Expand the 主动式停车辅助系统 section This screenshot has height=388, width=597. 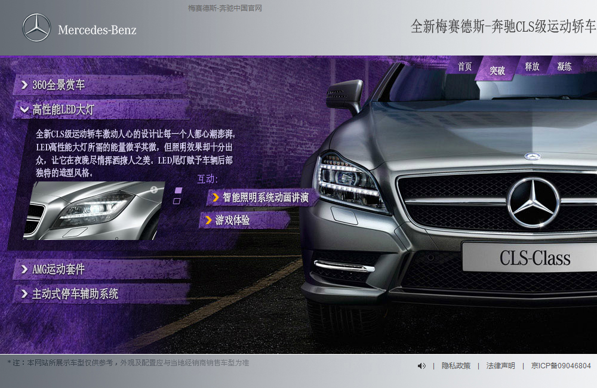(75, 294)
